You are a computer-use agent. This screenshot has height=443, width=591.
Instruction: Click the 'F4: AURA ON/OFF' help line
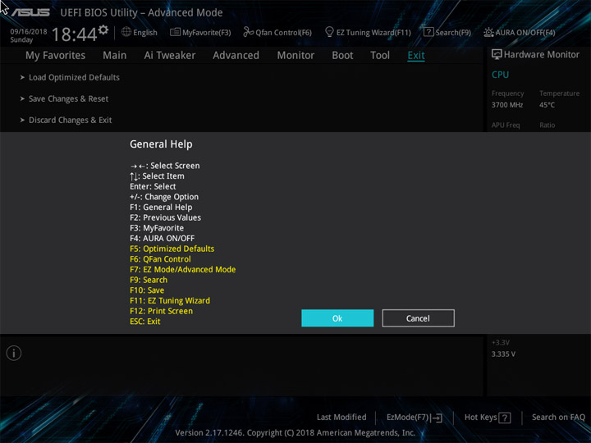coord(162,239)
